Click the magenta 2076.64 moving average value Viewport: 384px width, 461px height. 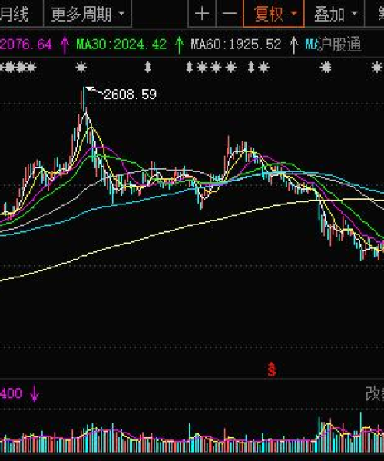coord(26,45)
